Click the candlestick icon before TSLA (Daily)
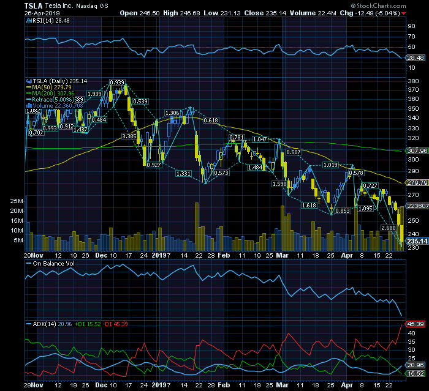 point(29,81)
